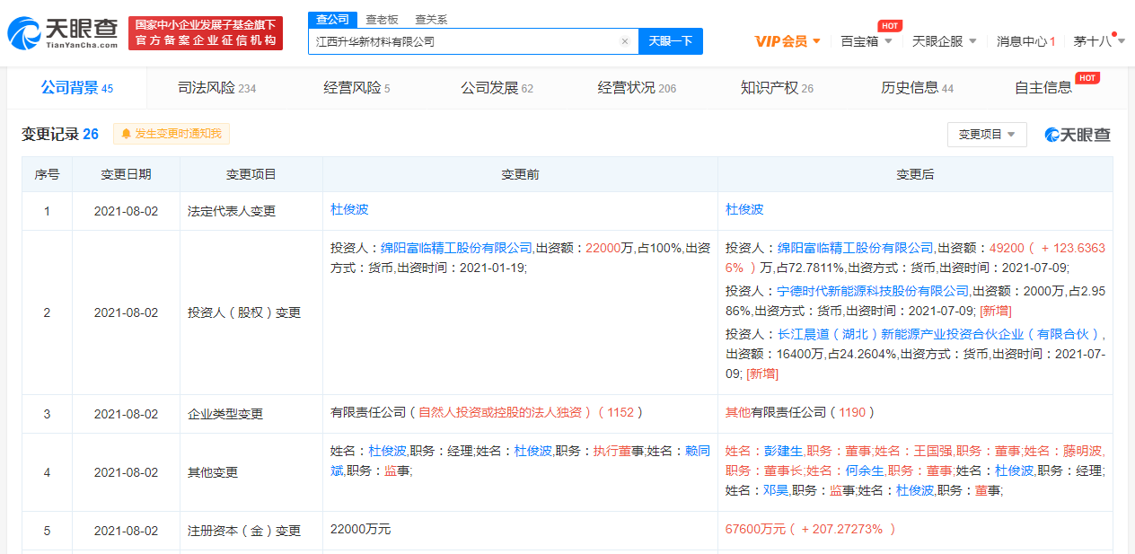Switch to the 查老板 search tab

pyautogui.click(x=382, y=19)
